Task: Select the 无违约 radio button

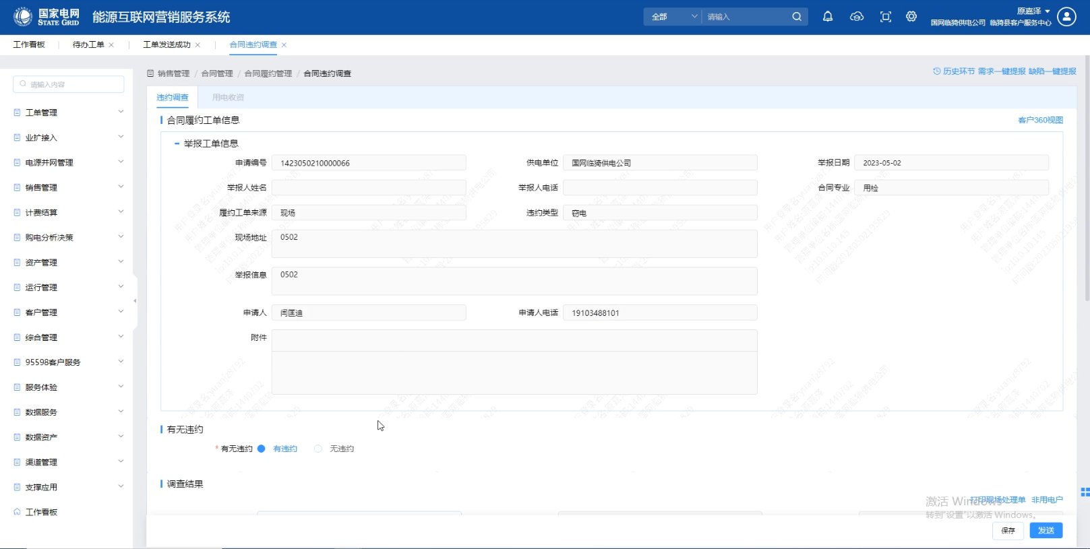Action: (318, 449)
